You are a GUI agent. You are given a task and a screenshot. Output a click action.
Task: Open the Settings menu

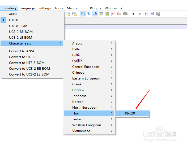pyautogui.click(x=44, y=8)
